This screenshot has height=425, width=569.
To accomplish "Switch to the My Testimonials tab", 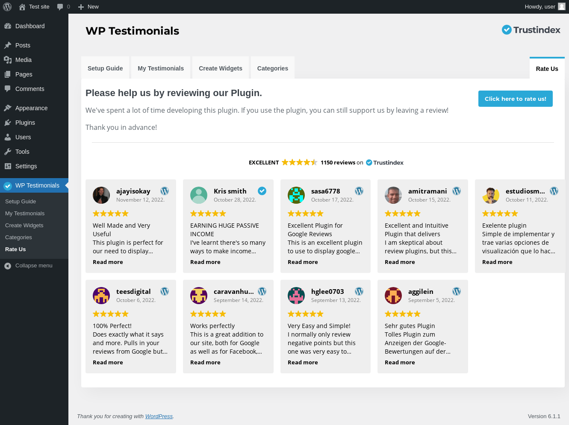I will 161,68.
